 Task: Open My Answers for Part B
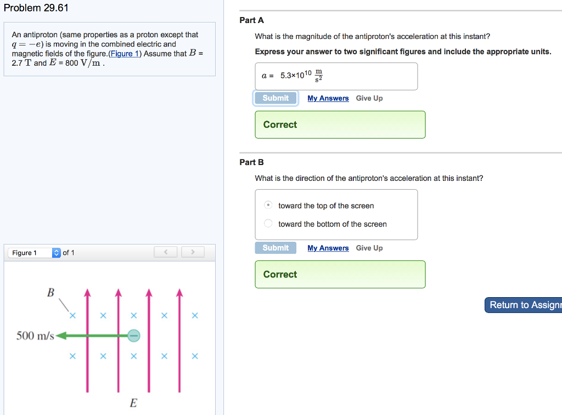tap(328, 248)
